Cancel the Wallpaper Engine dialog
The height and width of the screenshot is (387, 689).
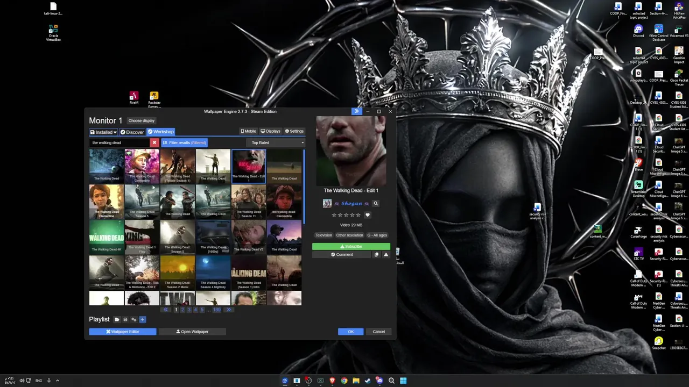378,332
